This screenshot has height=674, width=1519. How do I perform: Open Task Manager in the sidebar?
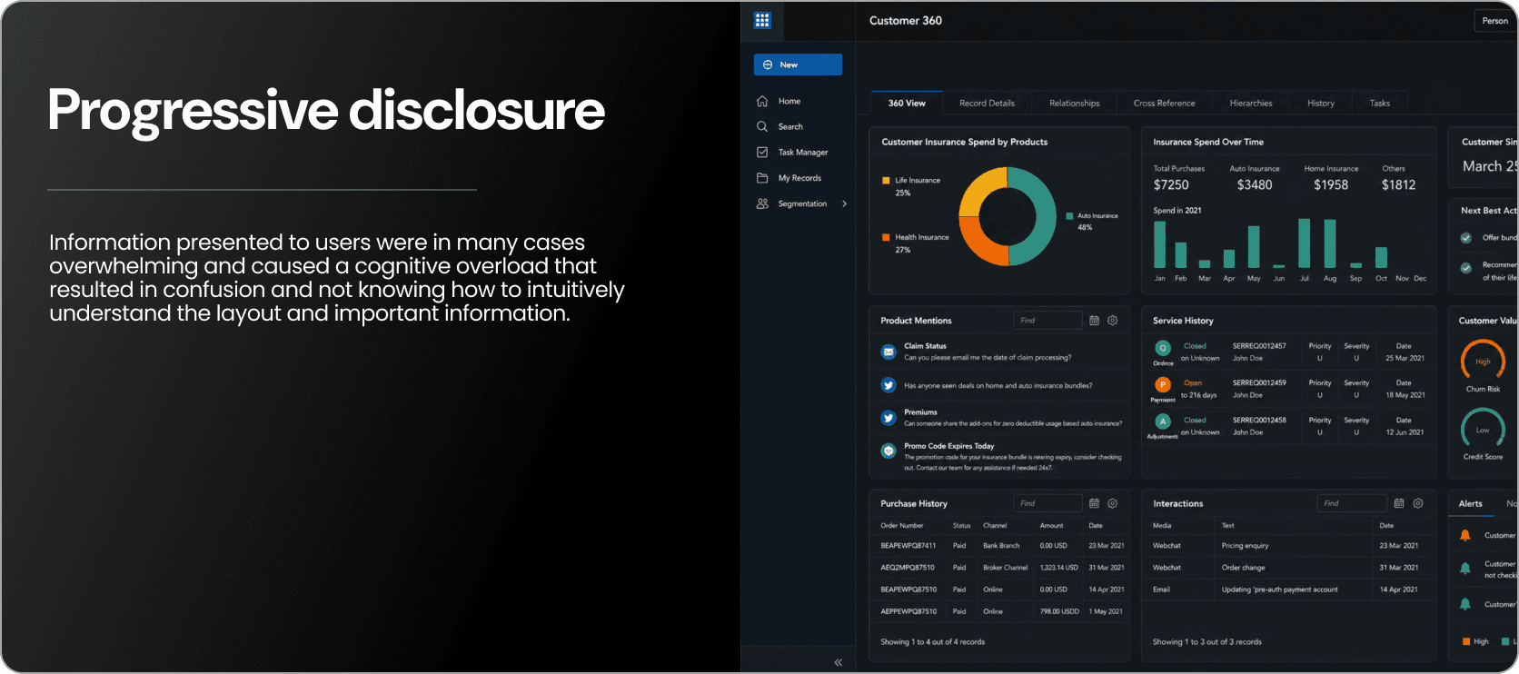(802, 153)
